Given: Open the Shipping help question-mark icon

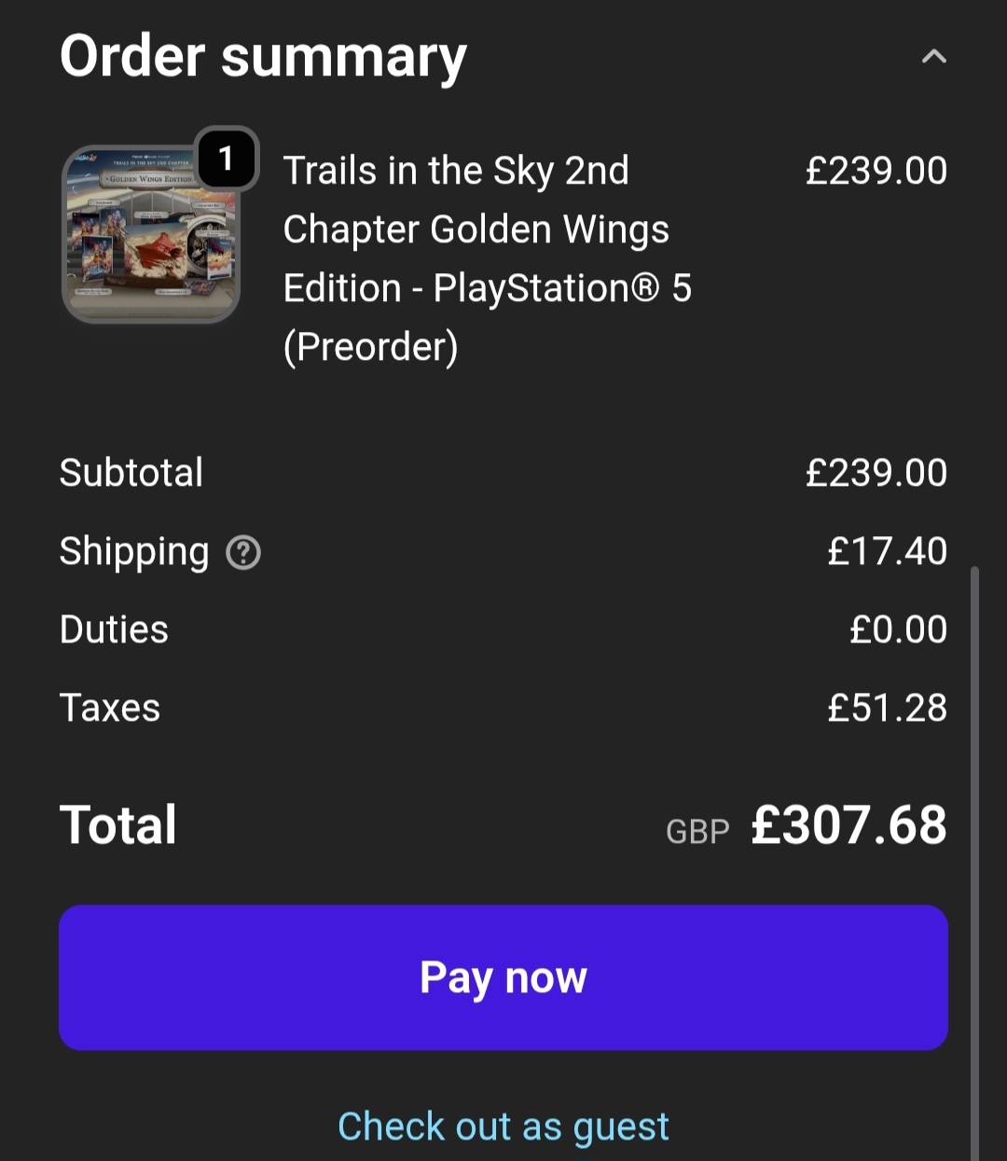Looking at the screenshot, I should 243,553.
